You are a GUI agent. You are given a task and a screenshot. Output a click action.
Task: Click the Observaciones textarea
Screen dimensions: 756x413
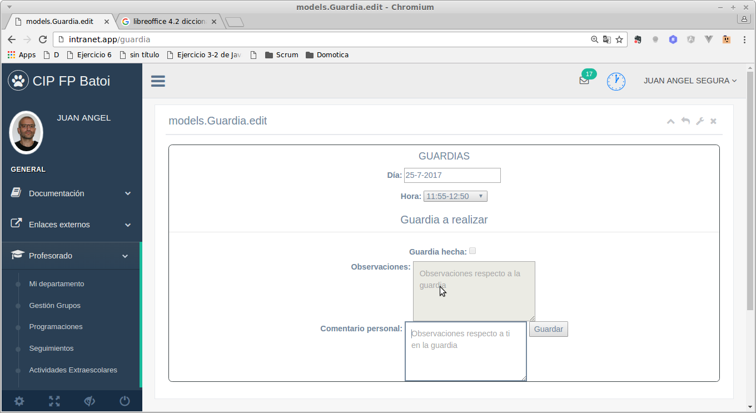(474, 291)
